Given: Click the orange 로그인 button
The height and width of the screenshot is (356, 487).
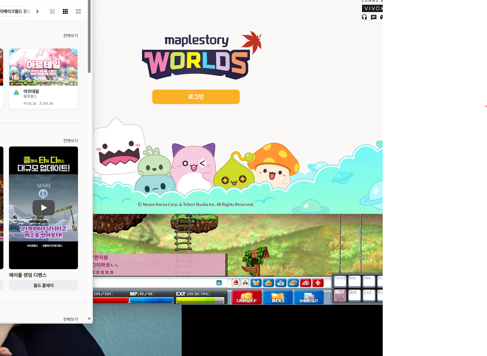Looking at the screenshot, I should coord(196,97).
